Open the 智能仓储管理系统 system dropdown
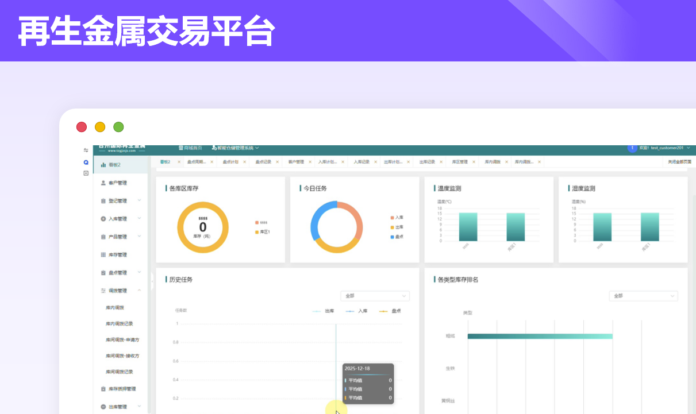The height and width of the screenshot is (414, 696). [257, 148]
